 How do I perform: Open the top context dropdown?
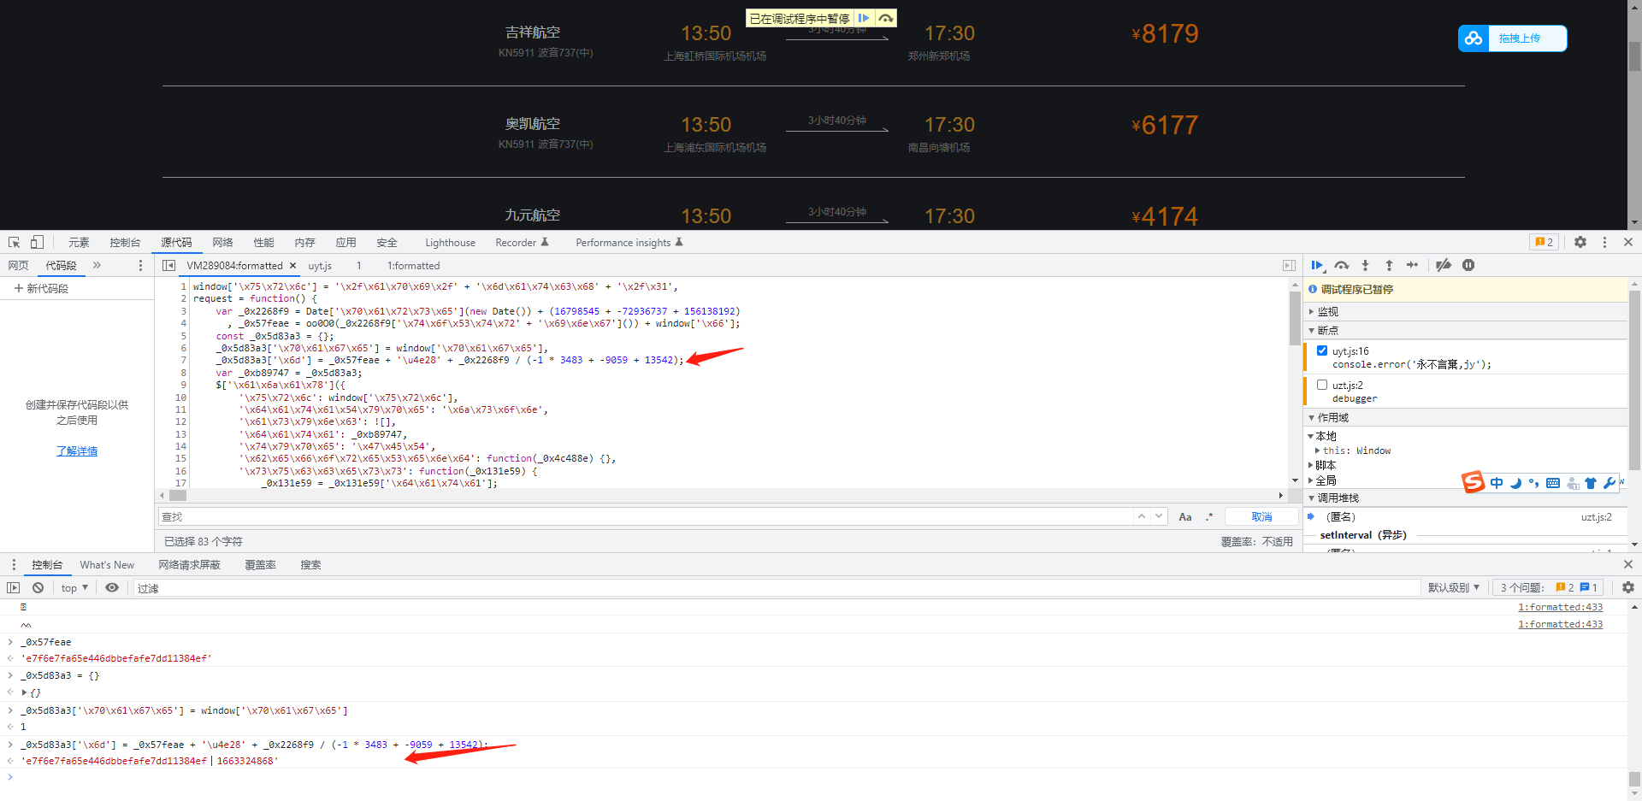[x=74, y=587]
